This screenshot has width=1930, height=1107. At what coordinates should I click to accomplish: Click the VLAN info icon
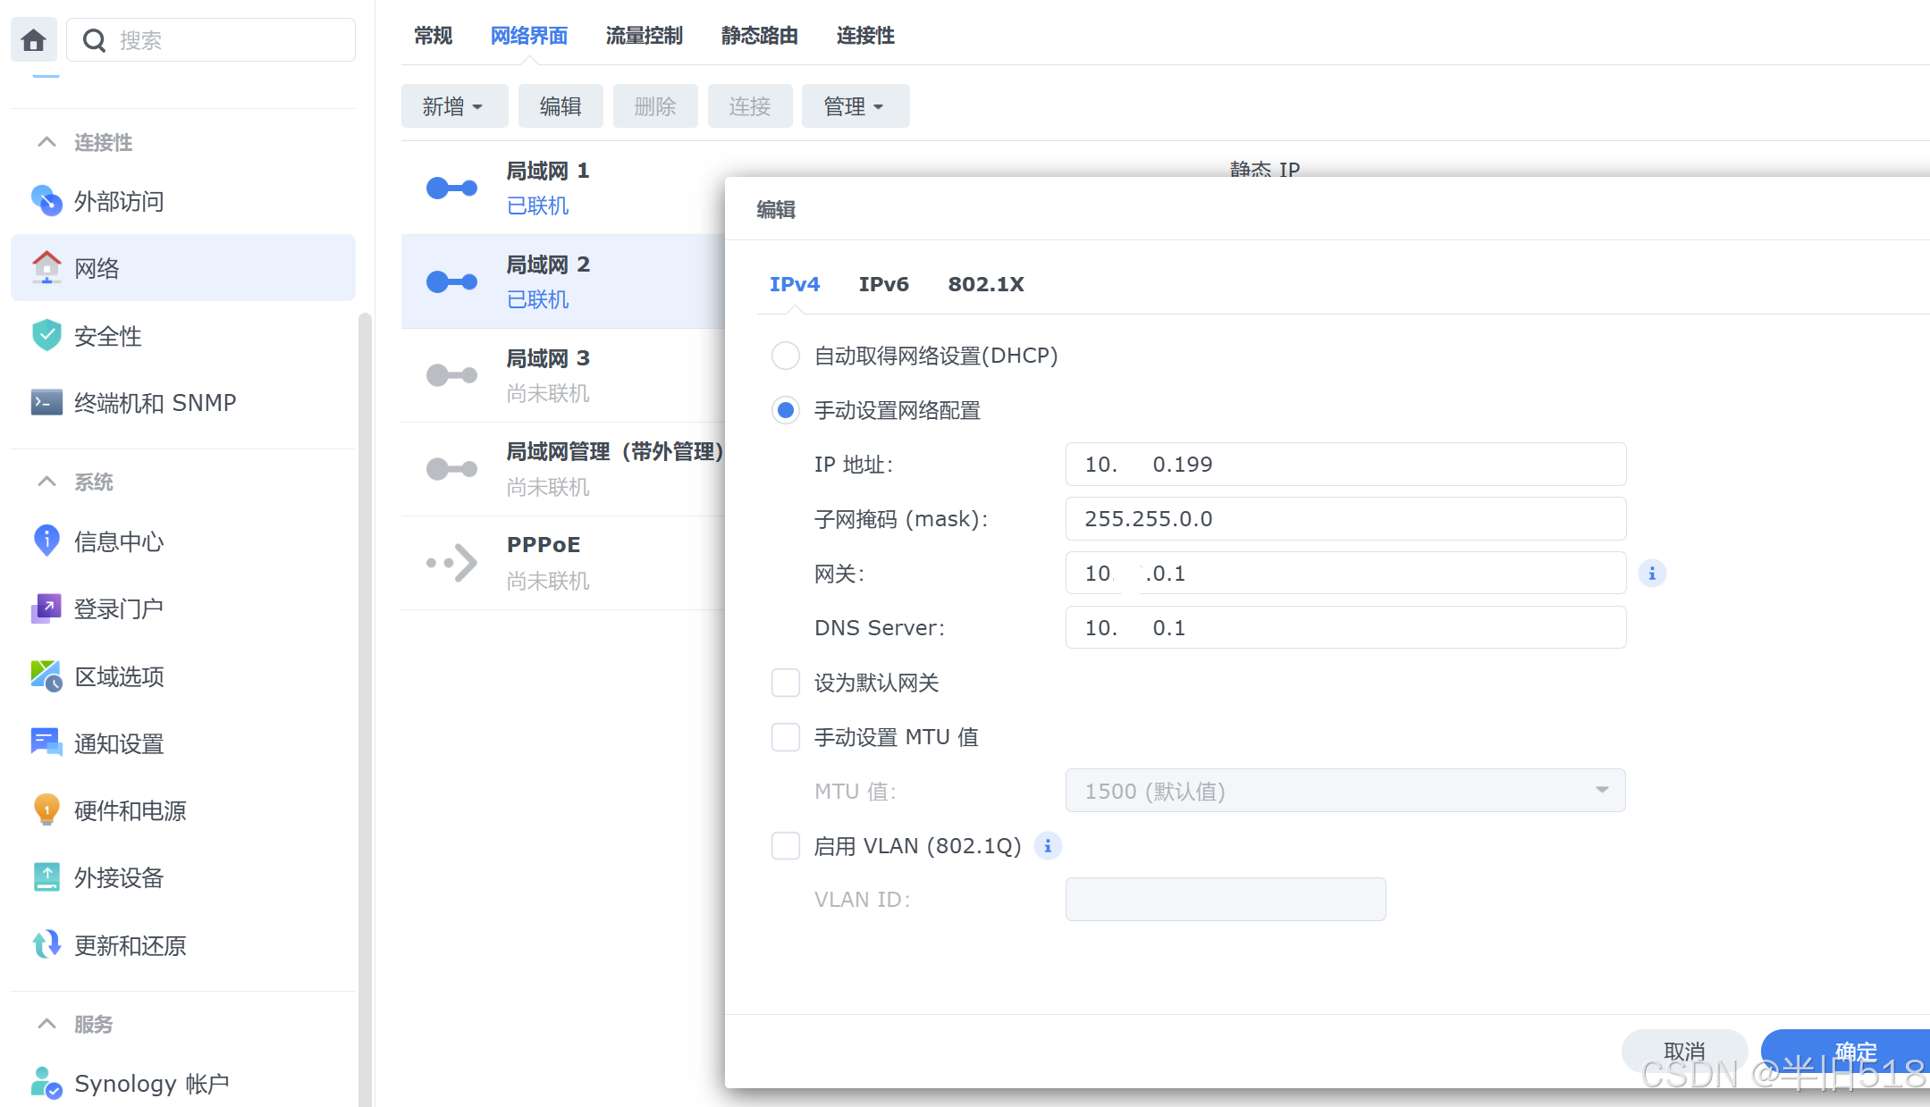point(1048,845)
